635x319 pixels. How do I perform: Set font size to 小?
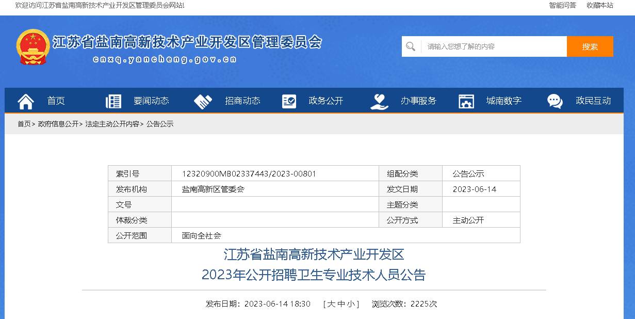point(350,304)
